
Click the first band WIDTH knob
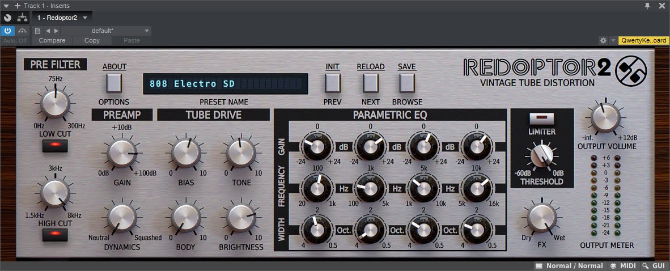[x=317, y=230]
